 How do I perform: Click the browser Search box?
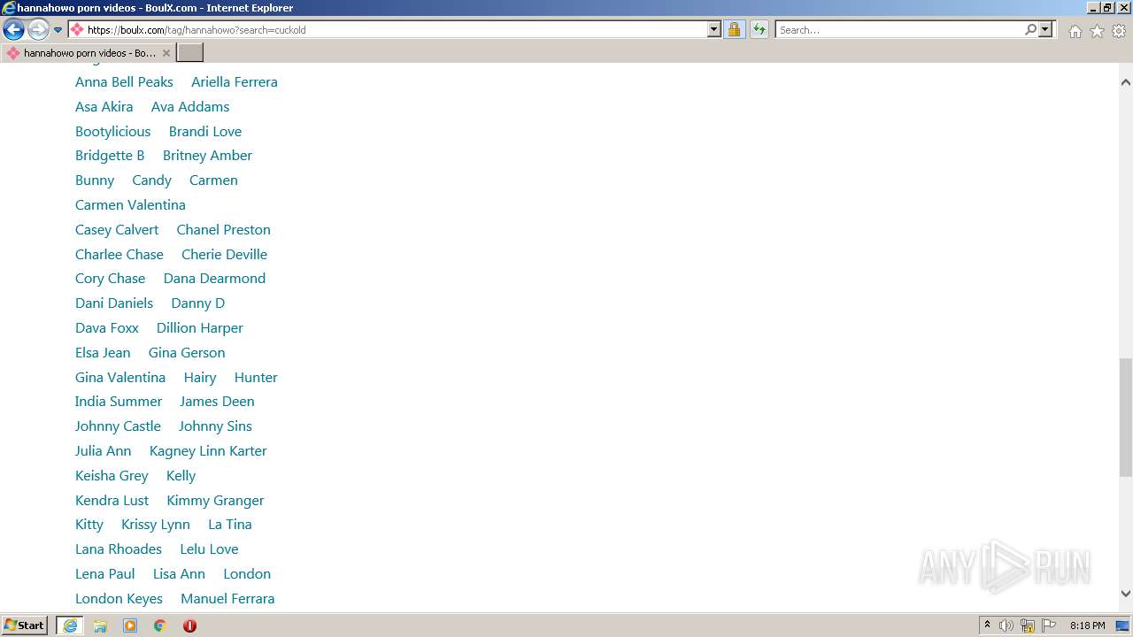pos(898,29)
